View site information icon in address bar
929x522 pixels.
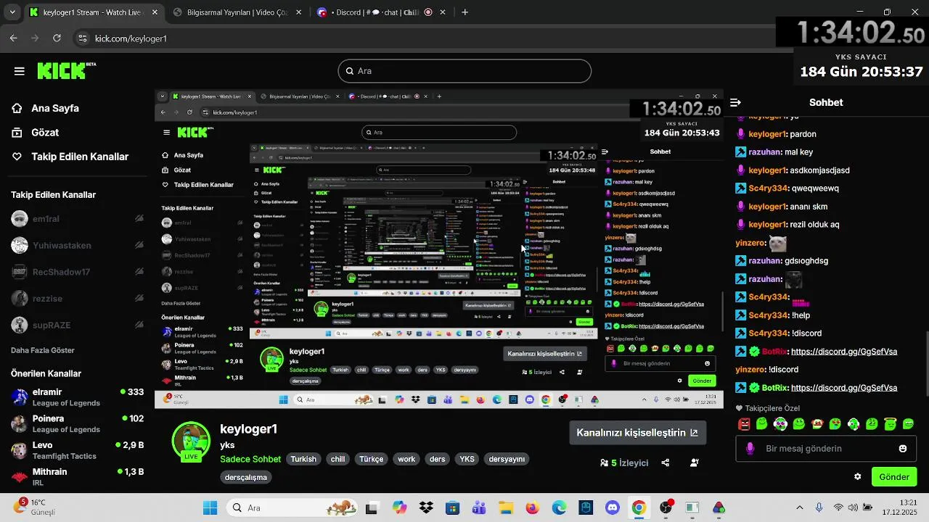[82, 38]
